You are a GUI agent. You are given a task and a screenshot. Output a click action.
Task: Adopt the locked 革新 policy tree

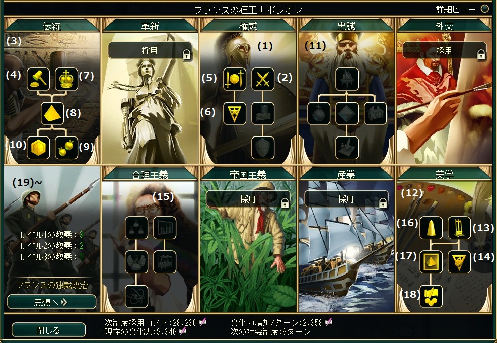pos(150,50)
